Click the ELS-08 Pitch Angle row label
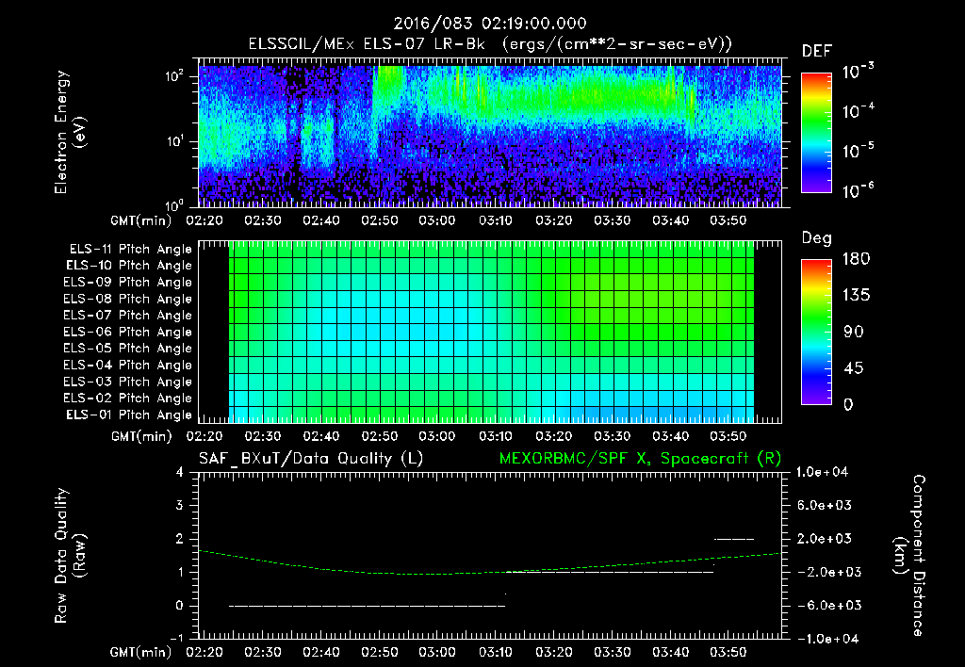The image size is (965, 667). 127,299
